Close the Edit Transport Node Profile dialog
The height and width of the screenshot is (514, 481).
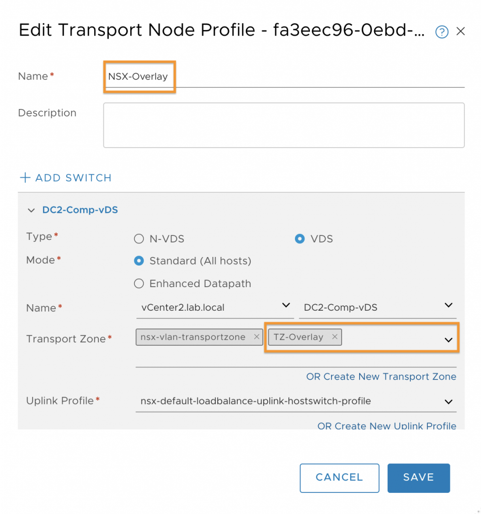coord(460,31)
